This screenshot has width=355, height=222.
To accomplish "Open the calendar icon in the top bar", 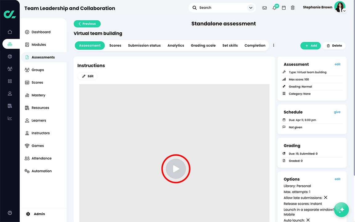I will coord(284,7).
